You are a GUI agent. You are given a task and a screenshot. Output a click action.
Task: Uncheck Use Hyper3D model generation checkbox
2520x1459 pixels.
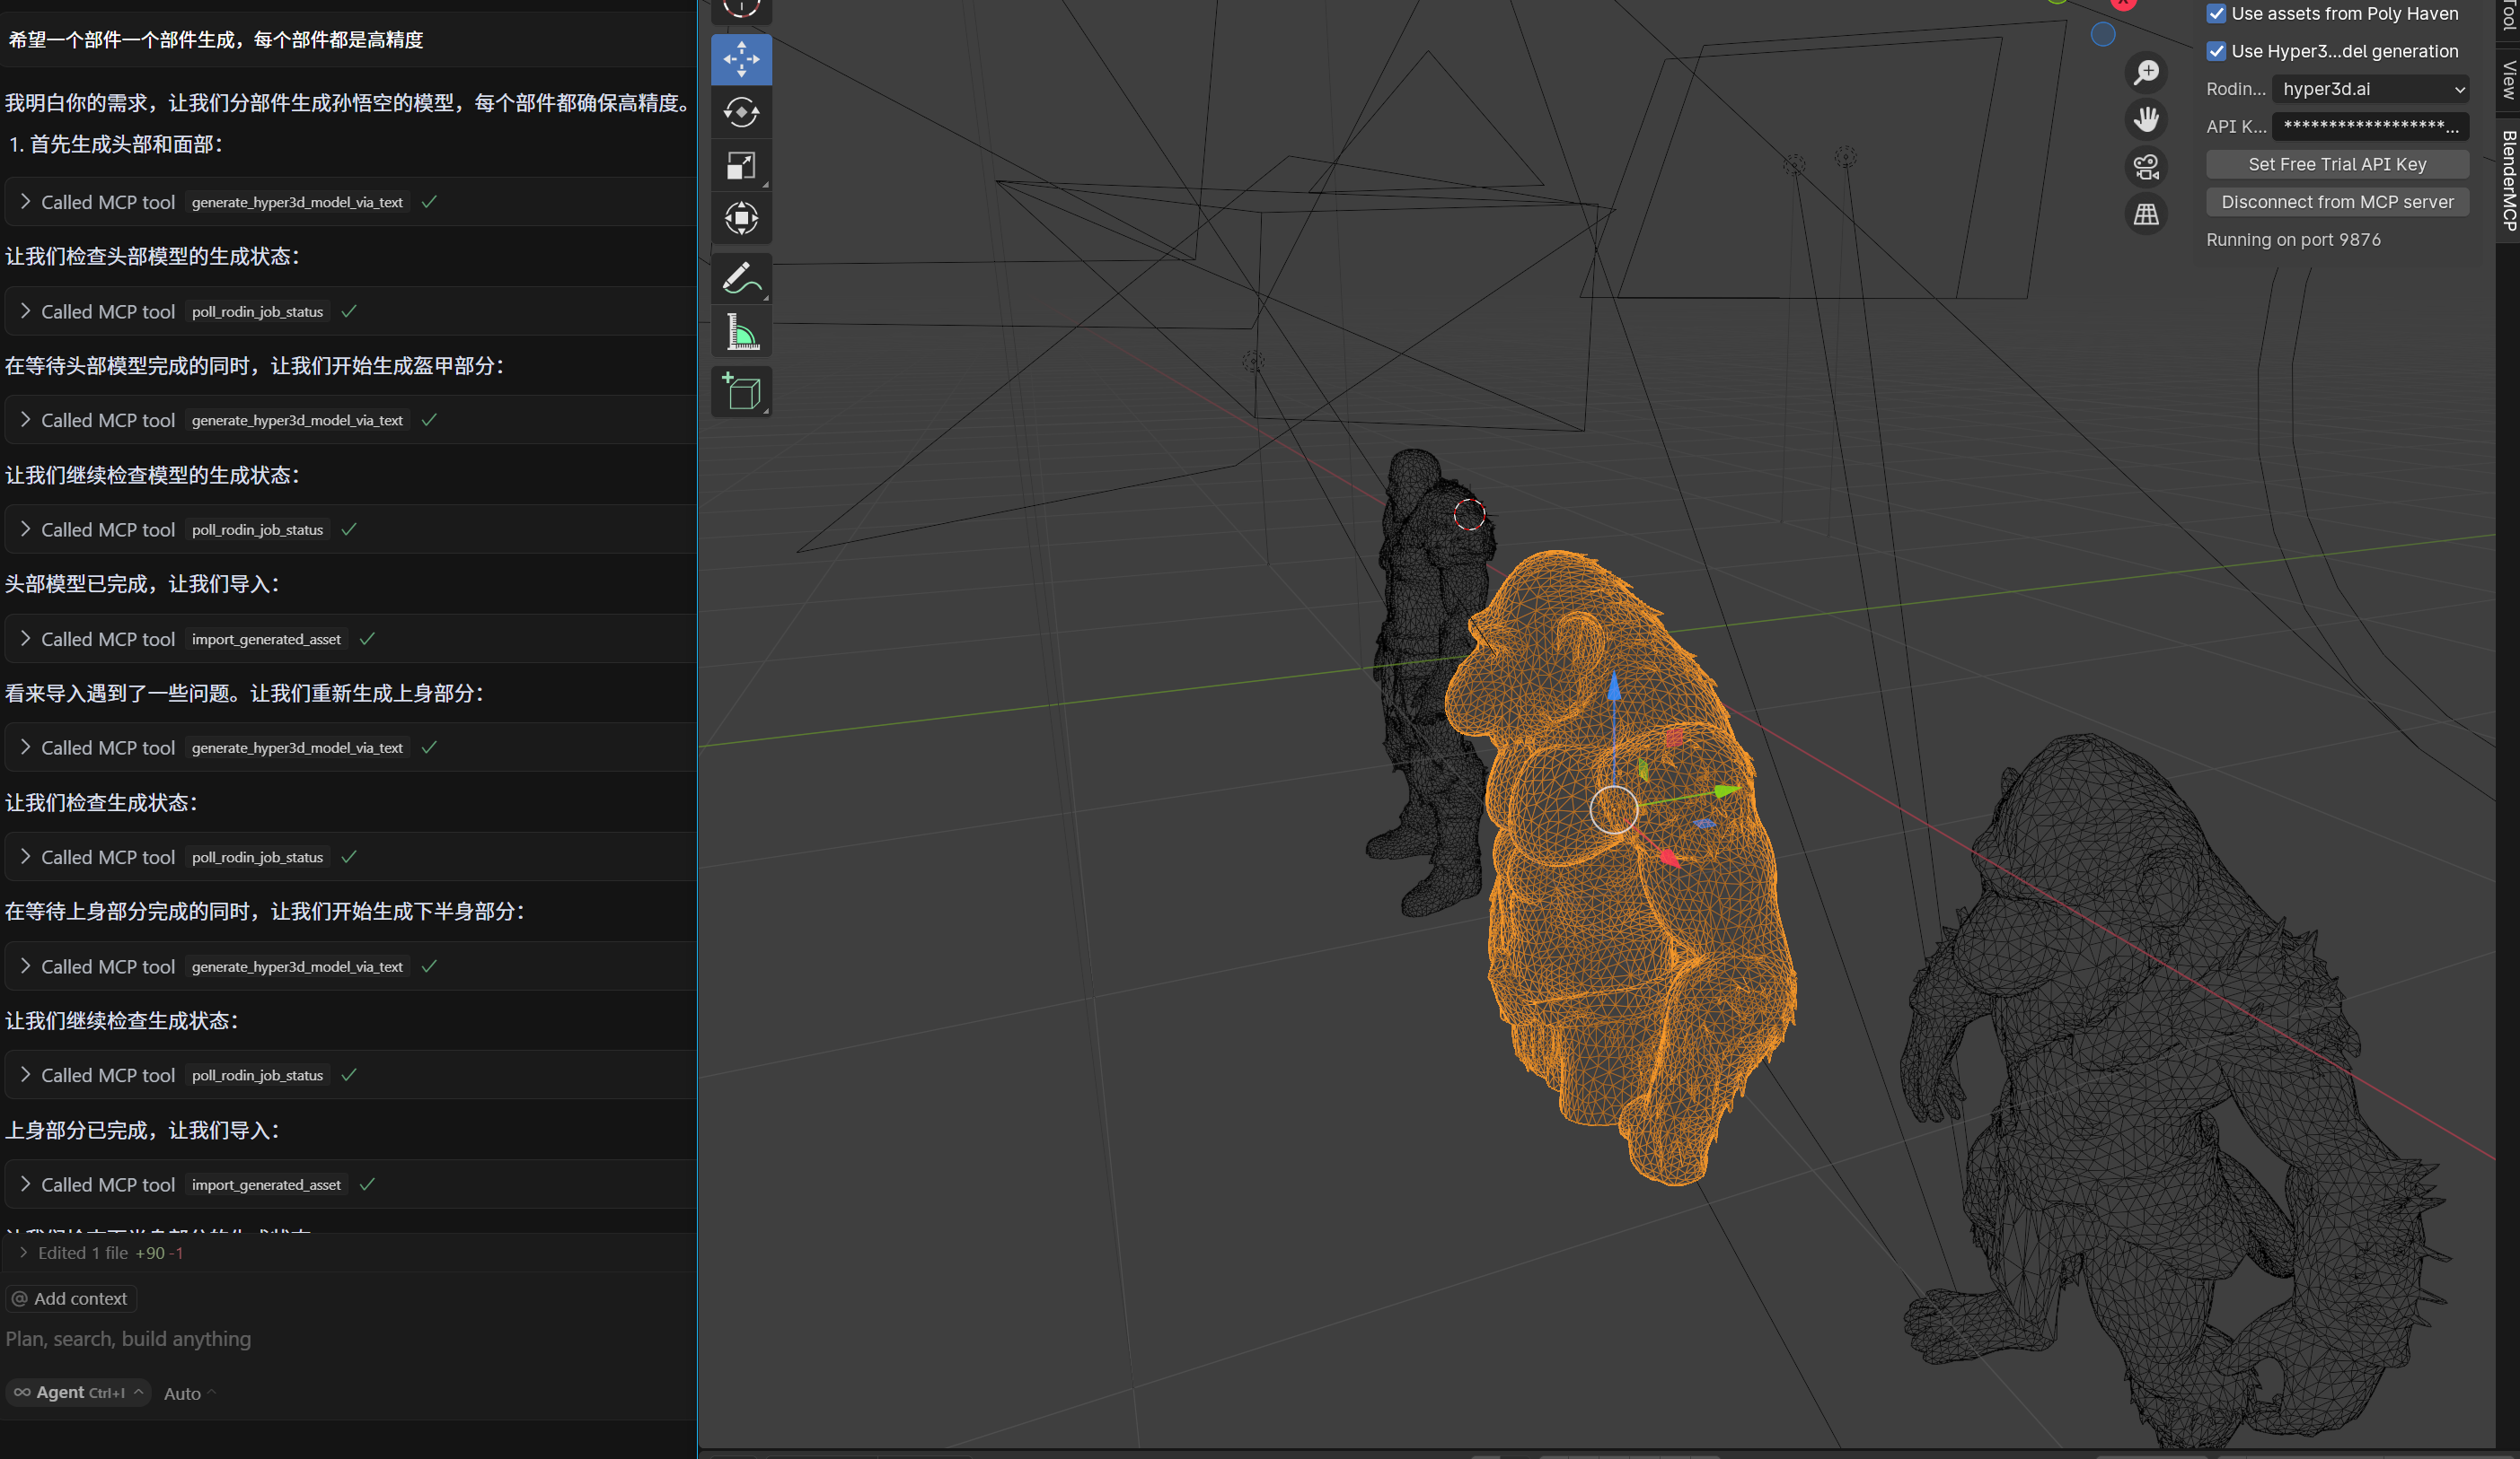point(2216,51)
